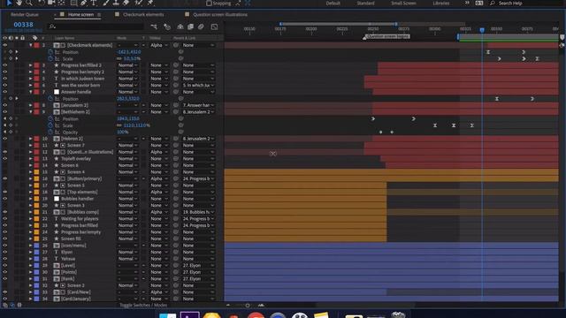Select the Rotation tool
Image resolution: width=566 pixels, height=318 pixels.
click(x=42, y=3)
